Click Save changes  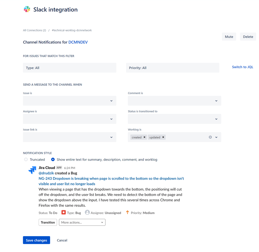(37, 240)
